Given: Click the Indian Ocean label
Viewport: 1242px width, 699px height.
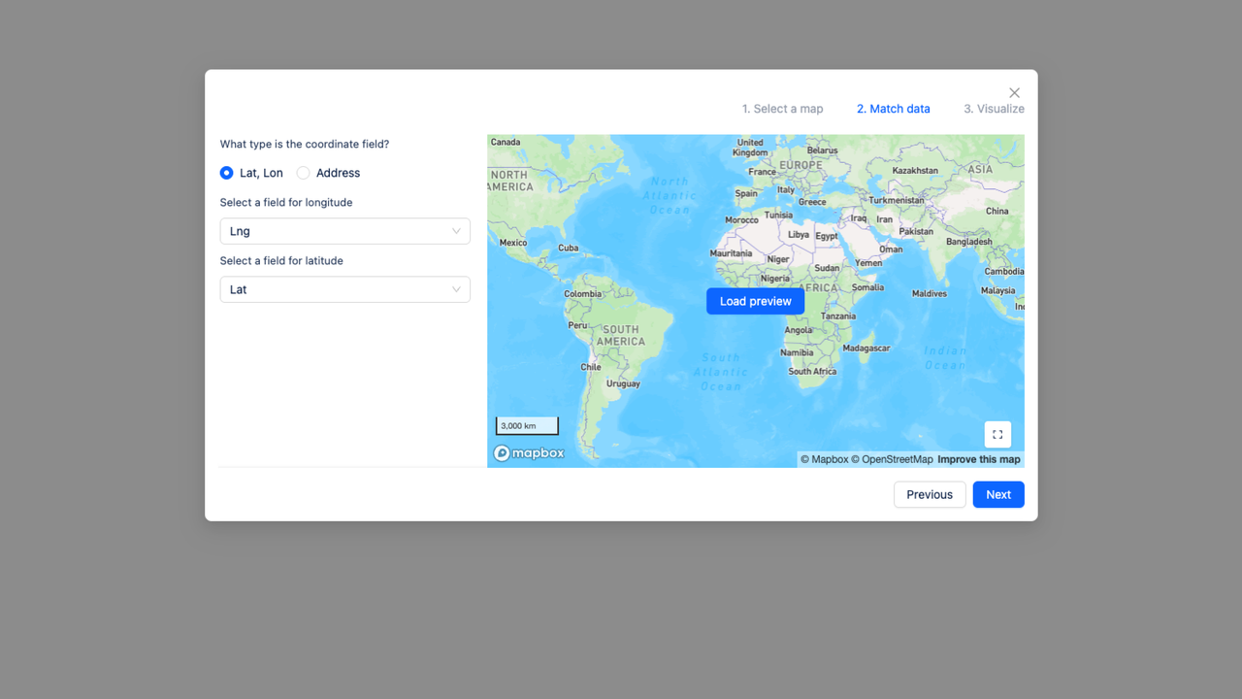Looking at the screenshot, I should point(945,358).
